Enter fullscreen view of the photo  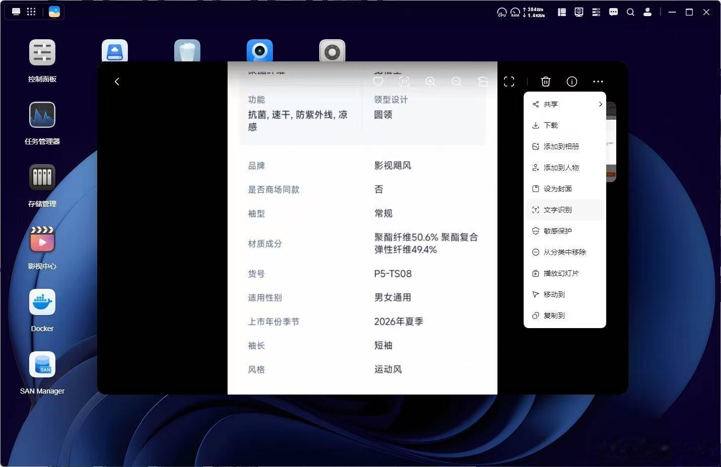coord(509,82)
